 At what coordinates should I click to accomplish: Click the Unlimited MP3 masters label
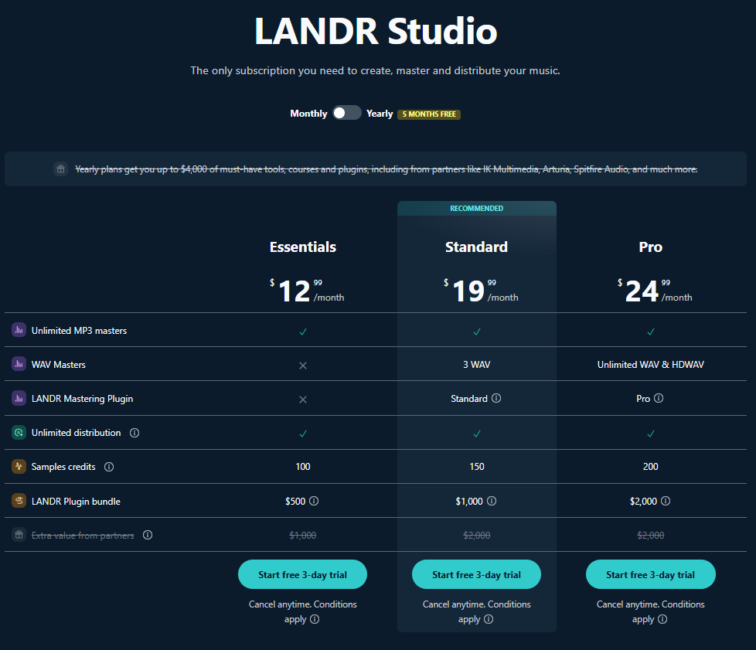click(79, 331)
